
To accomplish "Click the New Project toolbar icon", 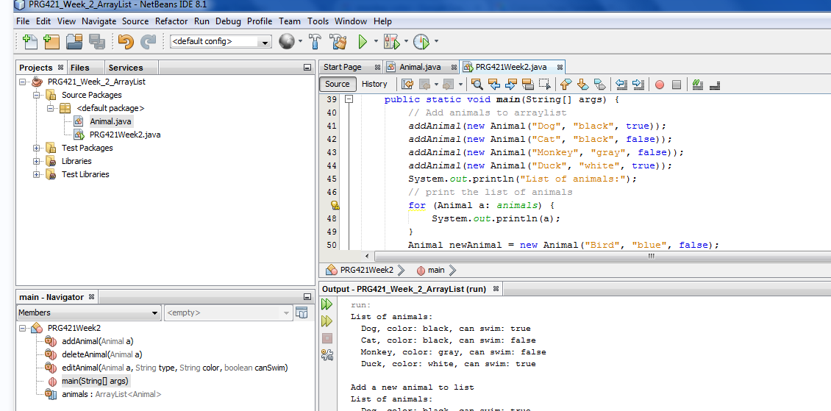I will [x=51, y=41].
